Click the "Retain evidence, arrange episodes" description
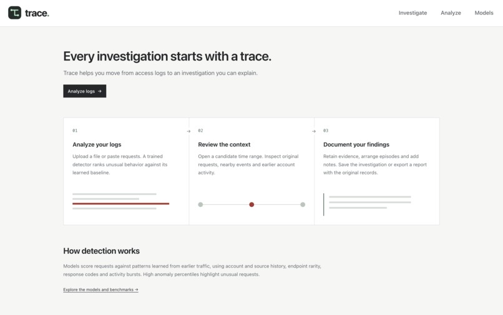Viewport: 503px width, 315px height. click(x=374, y=164)
